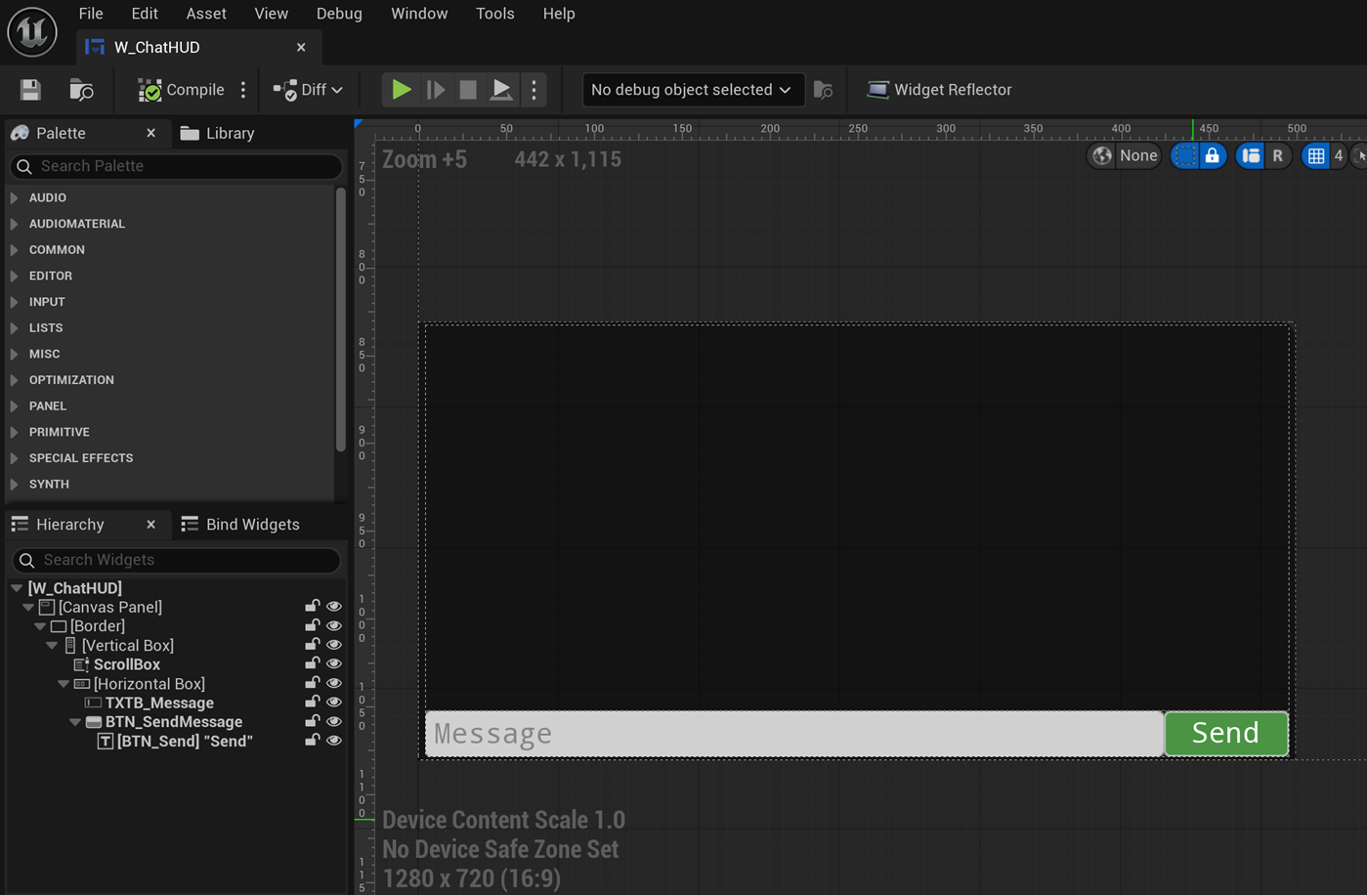Toggle visibility of TXTB_Message widget
Viewport: 1367px width, 895px height.
[334, 703]
